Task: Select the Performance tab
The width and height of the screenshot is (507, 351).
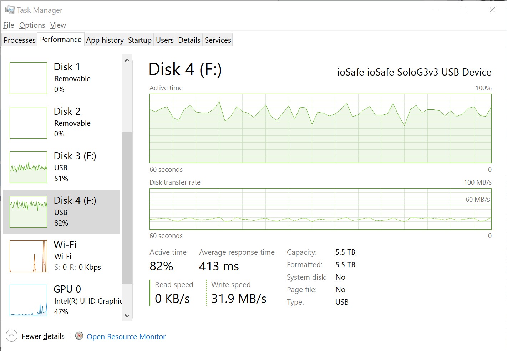Action: tap(61, 40)
